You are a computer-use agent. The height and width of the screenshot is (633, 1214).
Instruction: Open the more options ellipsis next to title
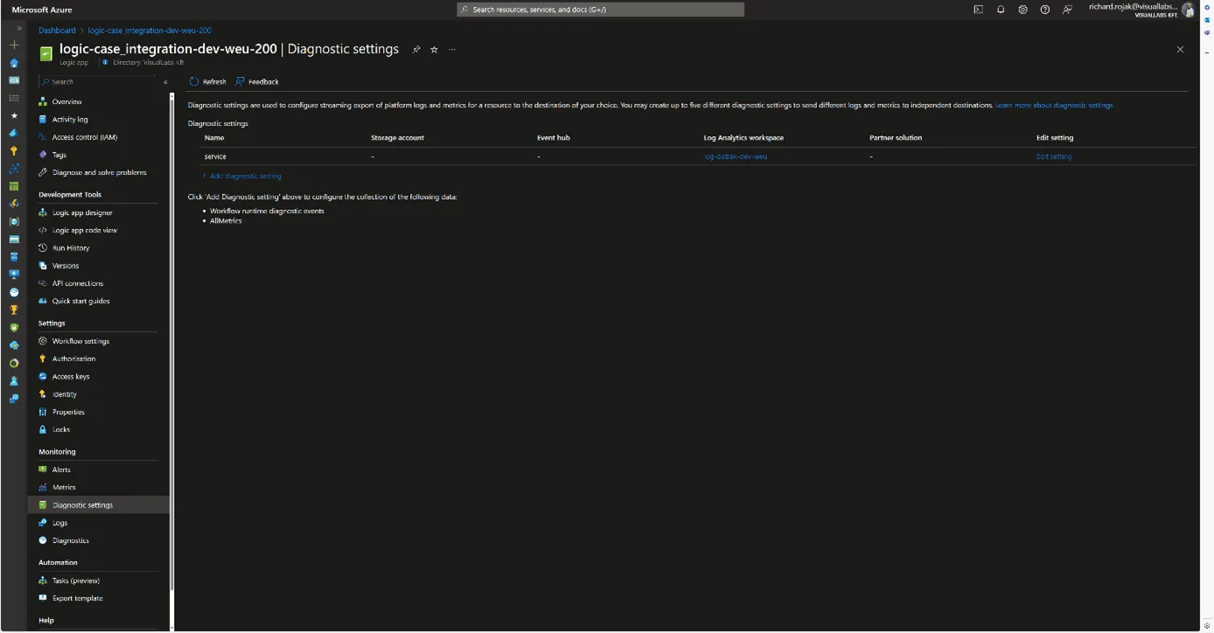click(x=452, y=50)
